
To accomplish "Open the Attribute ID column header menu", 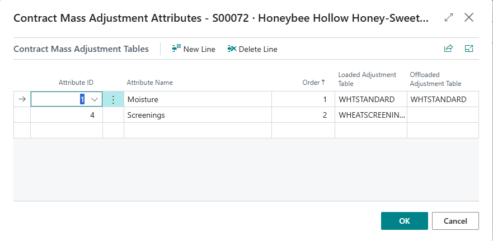I will [x=76, y=83].
